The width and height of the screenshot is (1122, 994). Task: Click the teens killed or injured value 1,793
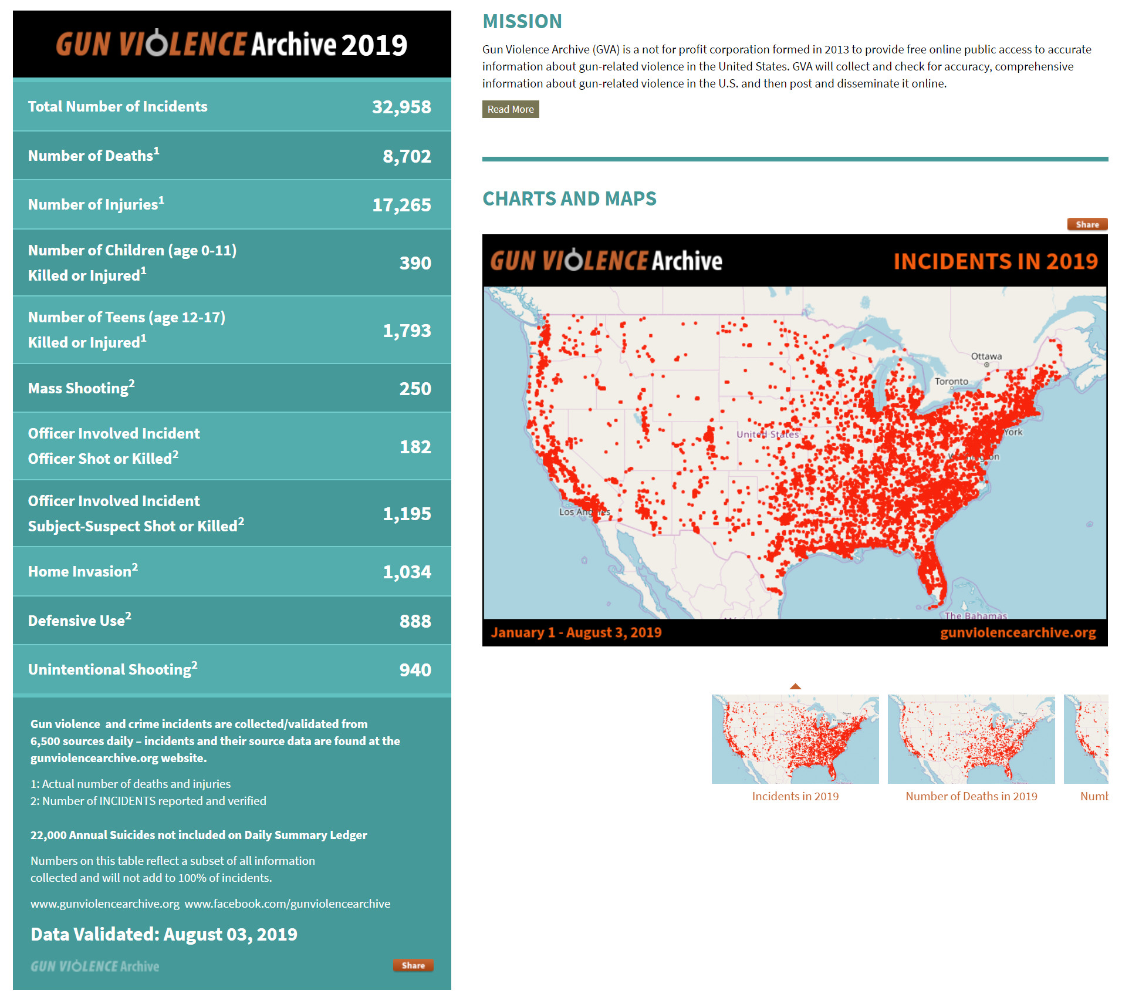coord(407,331)
